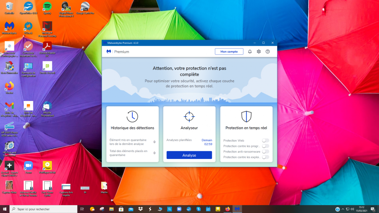The width and height of the screenshot is (379, 213).
Task: Open the notifications bell in Malwarebytes
Action: pyautogui.click(x=250, y=51)
